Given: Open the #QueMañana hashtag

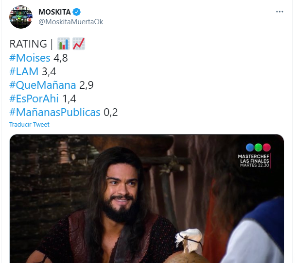Looking at the screenshot, I should [x=43, y=85].
